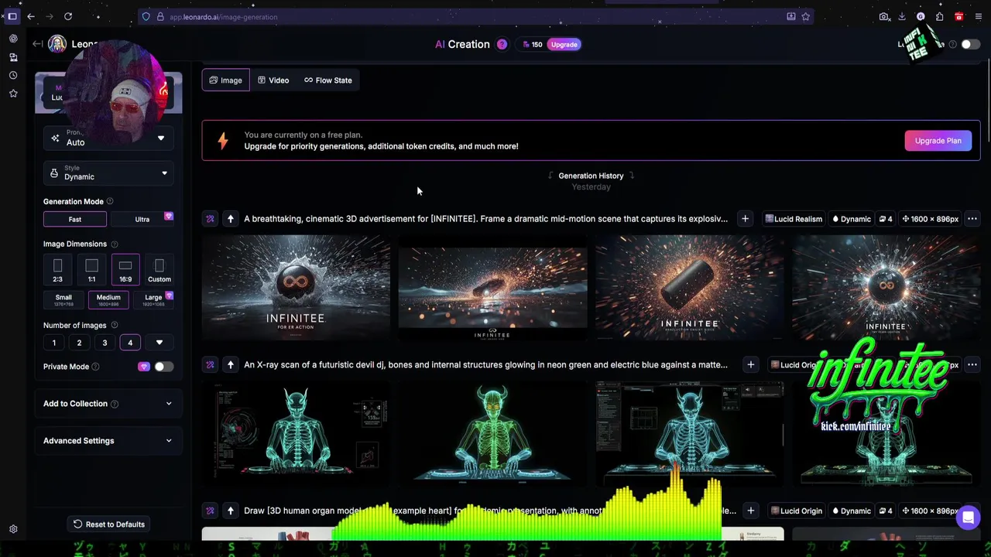Click the camera screenshot icon in browser toolbar
The width and height of the screenshot is (991, 557).
click(x=884, y=16)
